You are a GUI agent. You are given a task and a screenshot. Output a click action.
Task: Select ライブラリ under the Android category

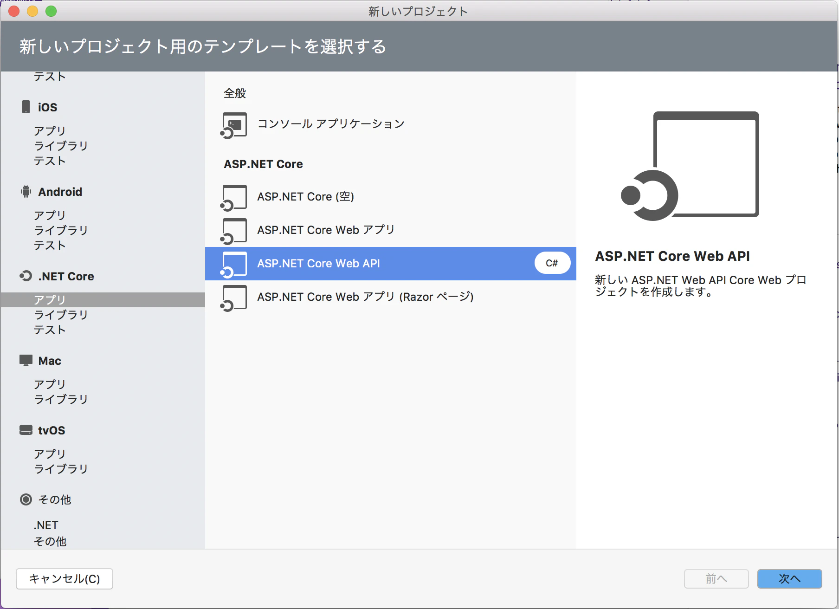coord(61,230)
